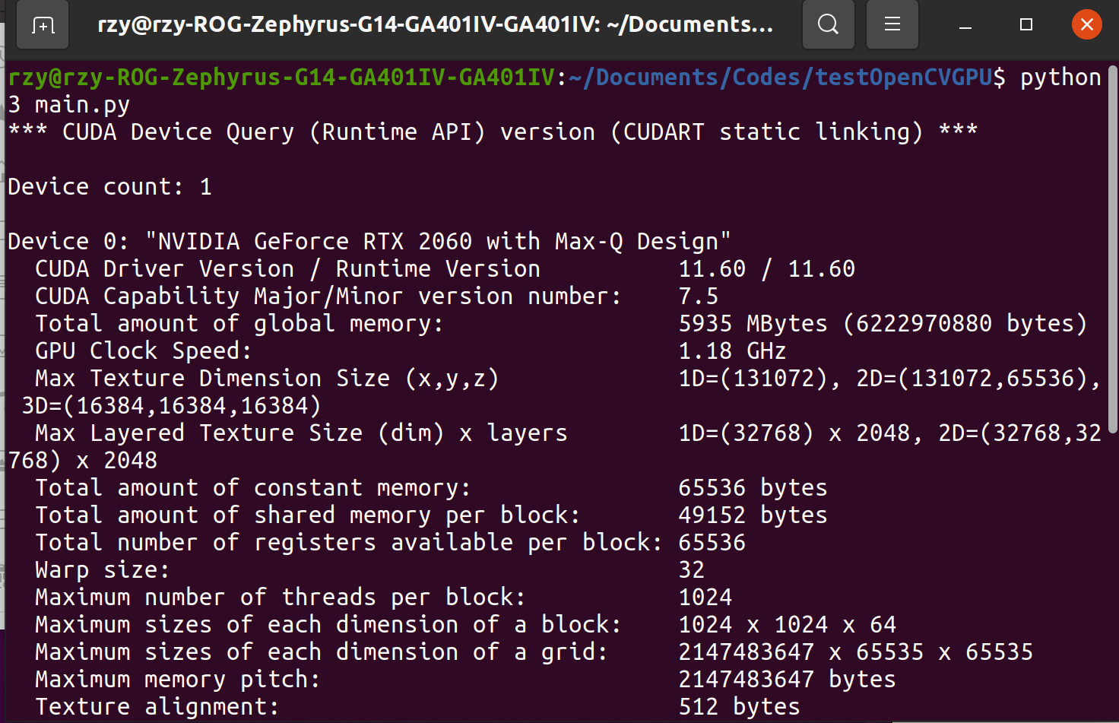Screen dimensions: 1119x723
Task: Click the window title text in header bar
Action: coord(436,24)
